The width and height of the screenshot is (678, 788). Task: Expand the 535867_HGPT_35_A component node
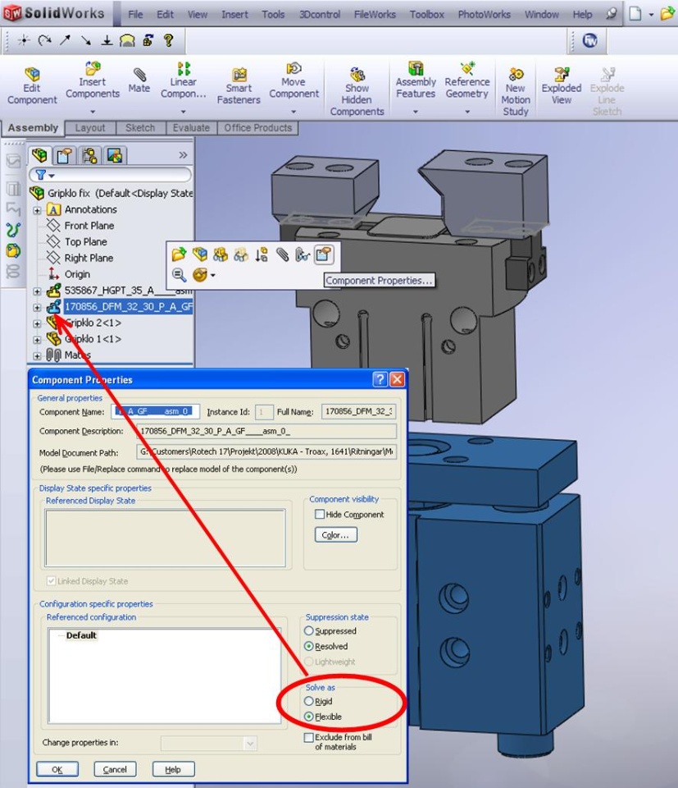tap(37, 291)
